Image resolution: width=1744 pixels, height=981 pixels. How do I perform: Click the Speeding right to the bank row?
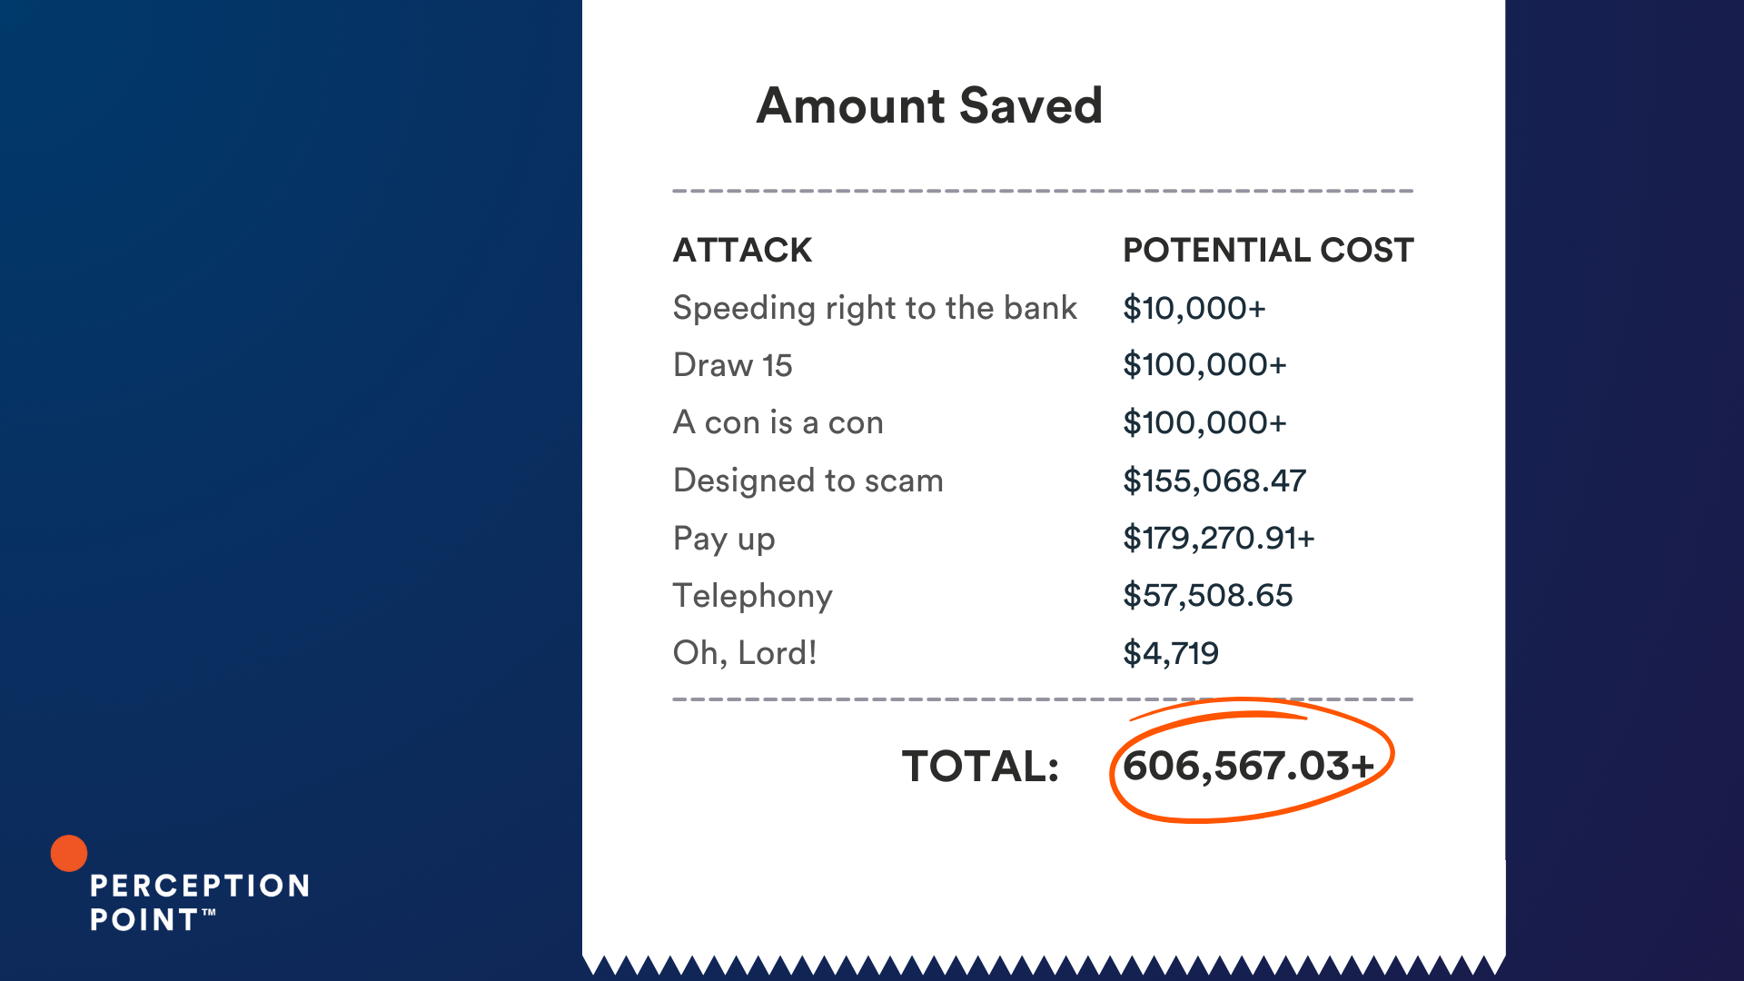tap(1043, 308)
